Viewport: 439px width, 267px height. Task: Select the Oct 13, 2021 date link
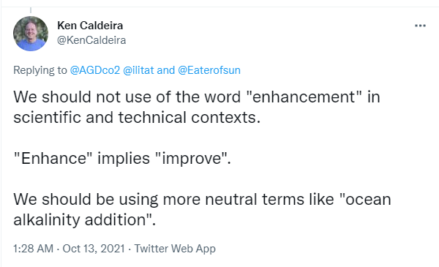point(94,249)
